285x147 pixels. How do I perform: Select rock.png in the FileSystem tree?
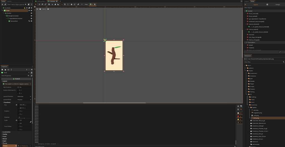(256, 115)
